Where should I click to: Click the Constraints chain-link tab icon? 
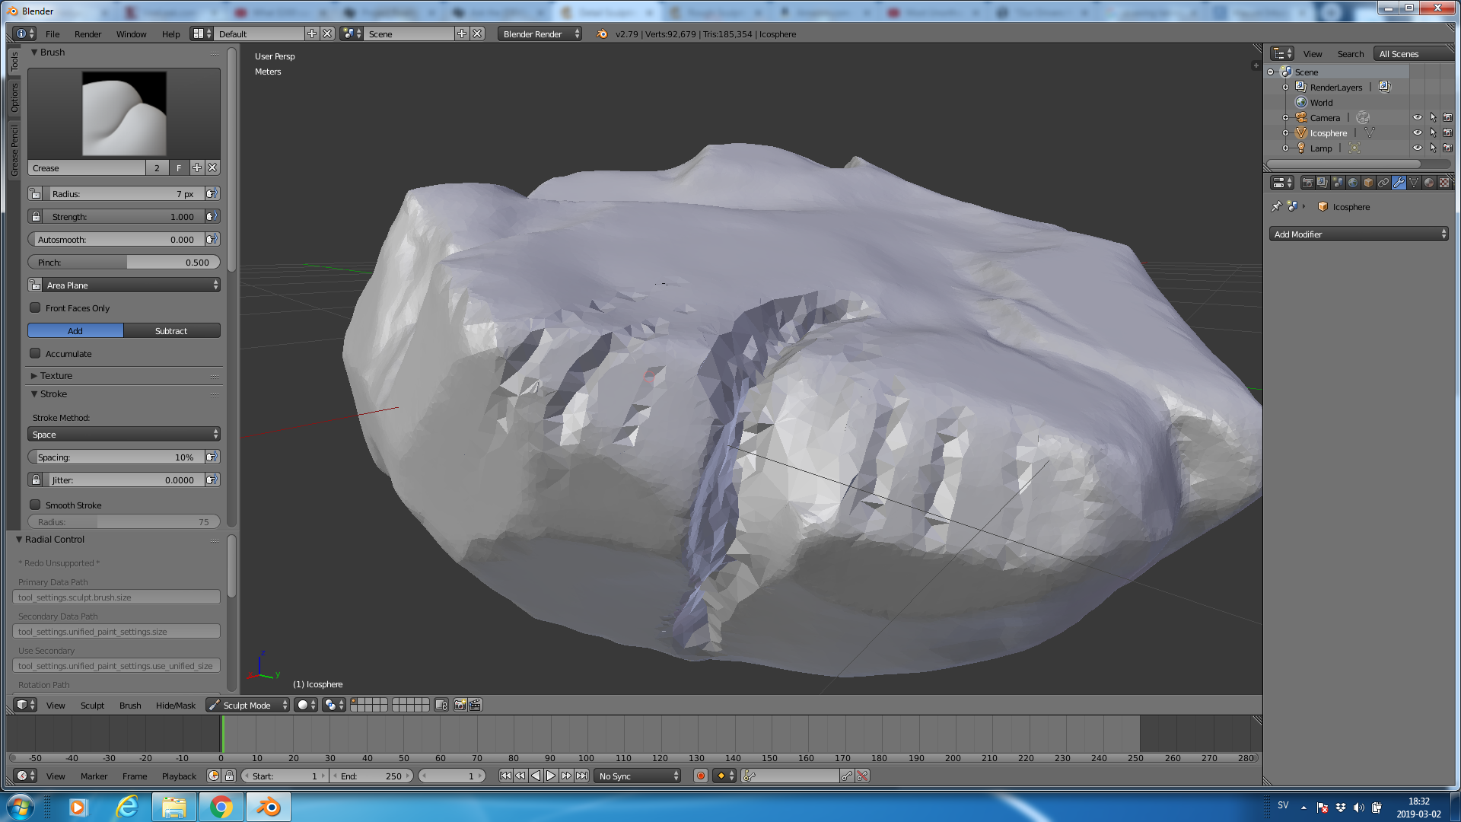point(1383,183)
